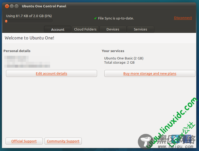Screen dimensions: 199x151
Task: Click the blurred personal details block
Action: 27,62
